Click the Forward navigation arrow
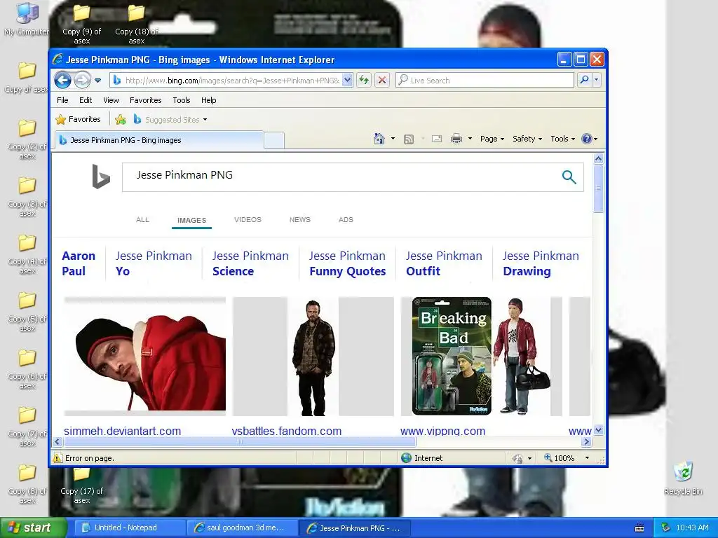The width and height of the screenshot is (718, 538). pyautogui.click(x=82, y=80)
